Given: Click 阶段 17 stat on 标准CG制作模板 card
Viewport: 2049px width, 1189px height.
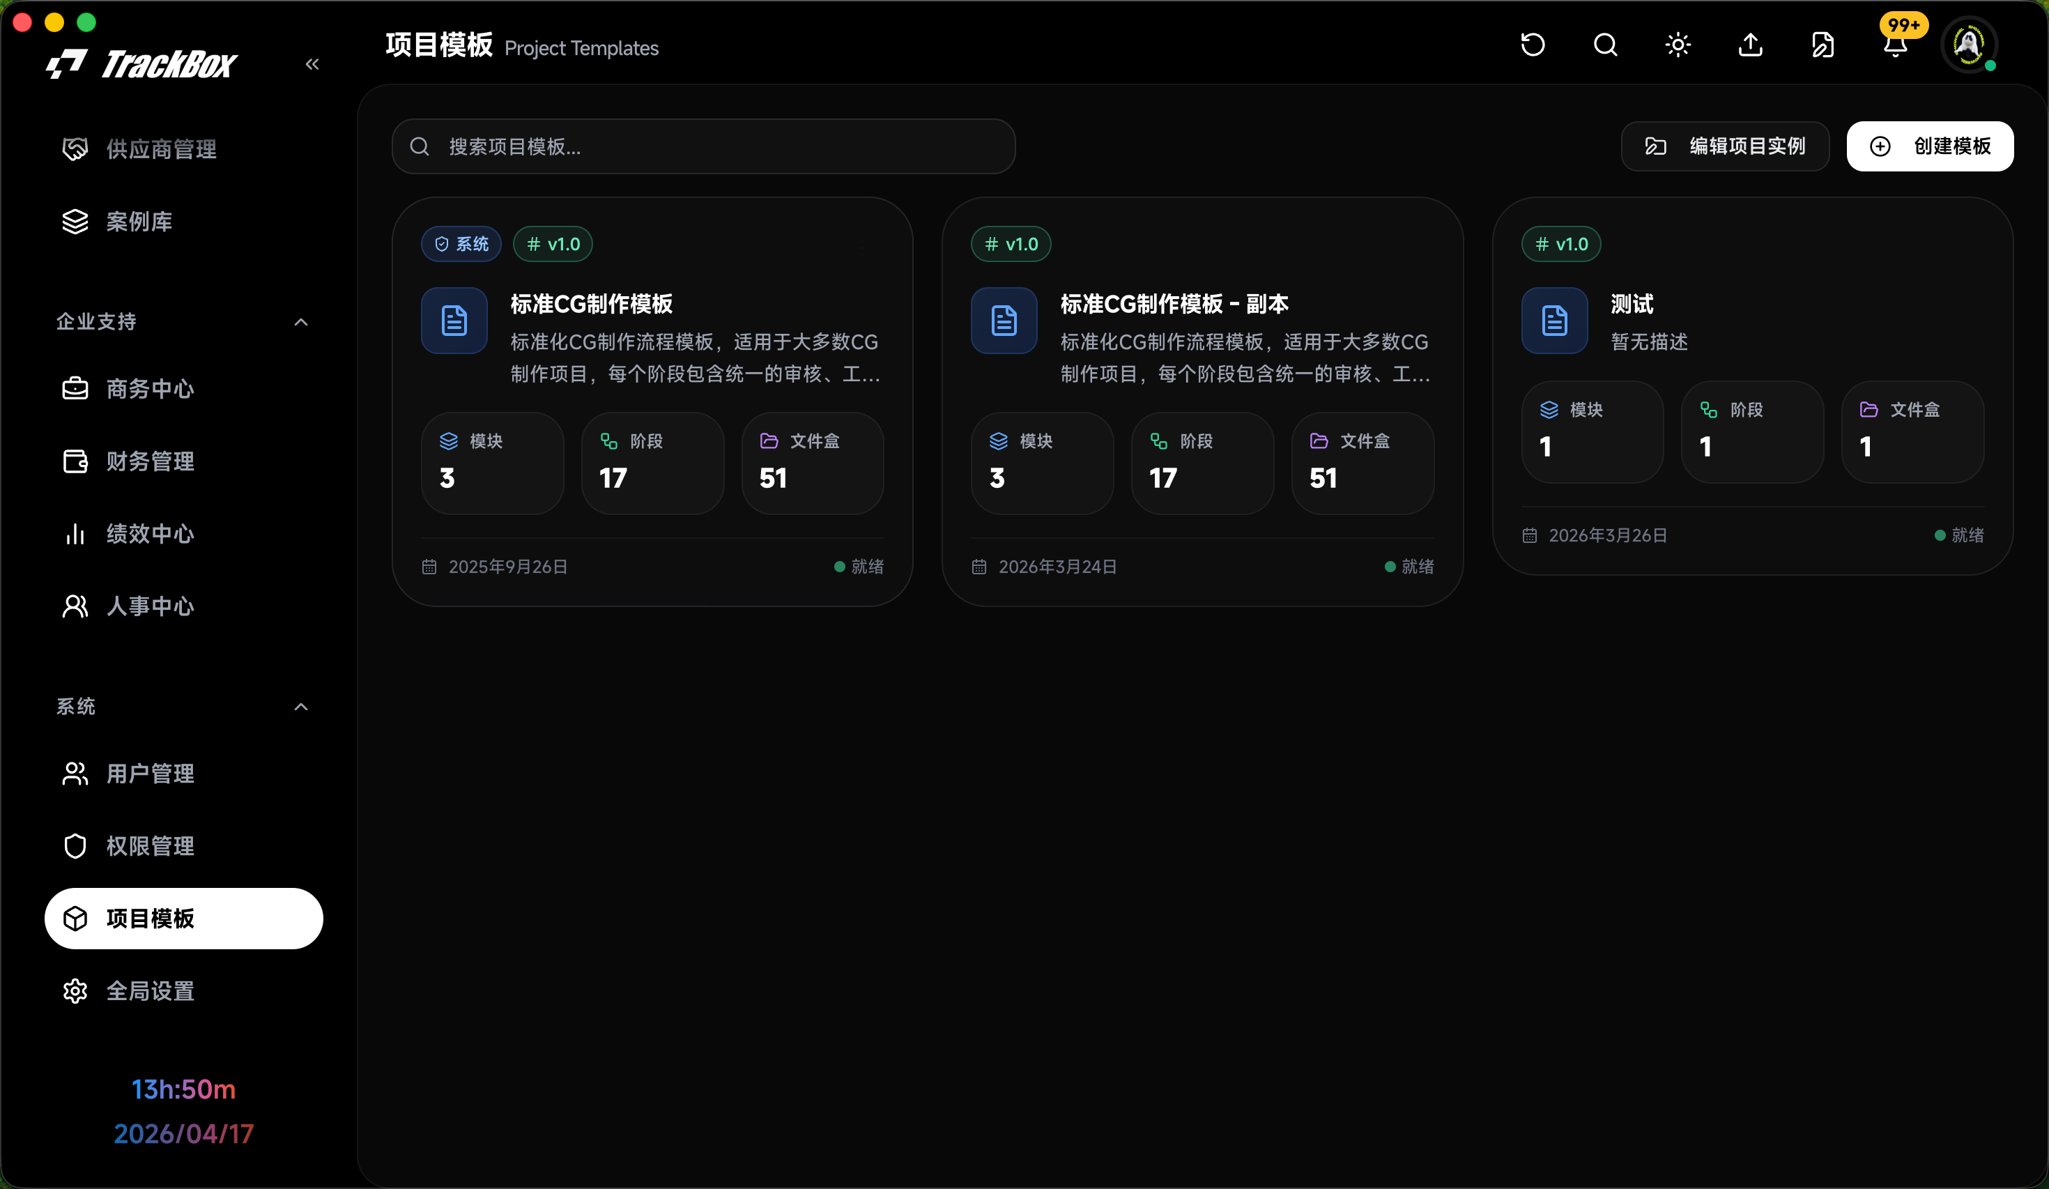Looking at the screenshot, I should [652, 463].
